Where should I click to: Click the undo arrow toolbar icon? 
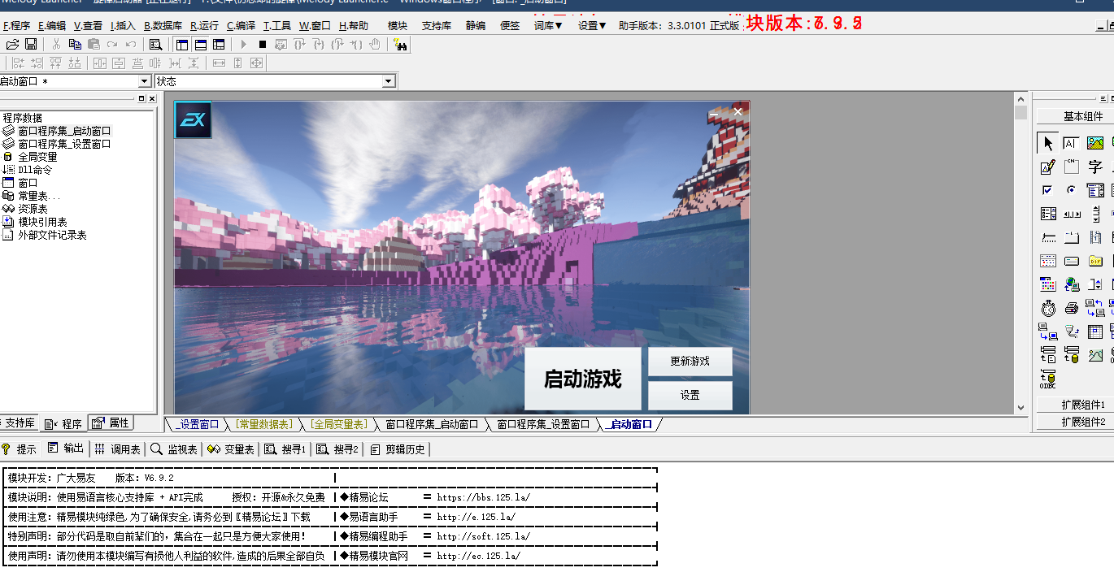coord(131,44)
